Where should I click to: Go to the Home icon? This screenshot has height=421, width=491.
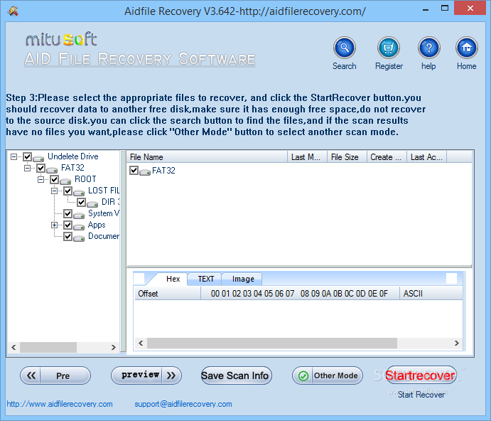coord(467,48)
